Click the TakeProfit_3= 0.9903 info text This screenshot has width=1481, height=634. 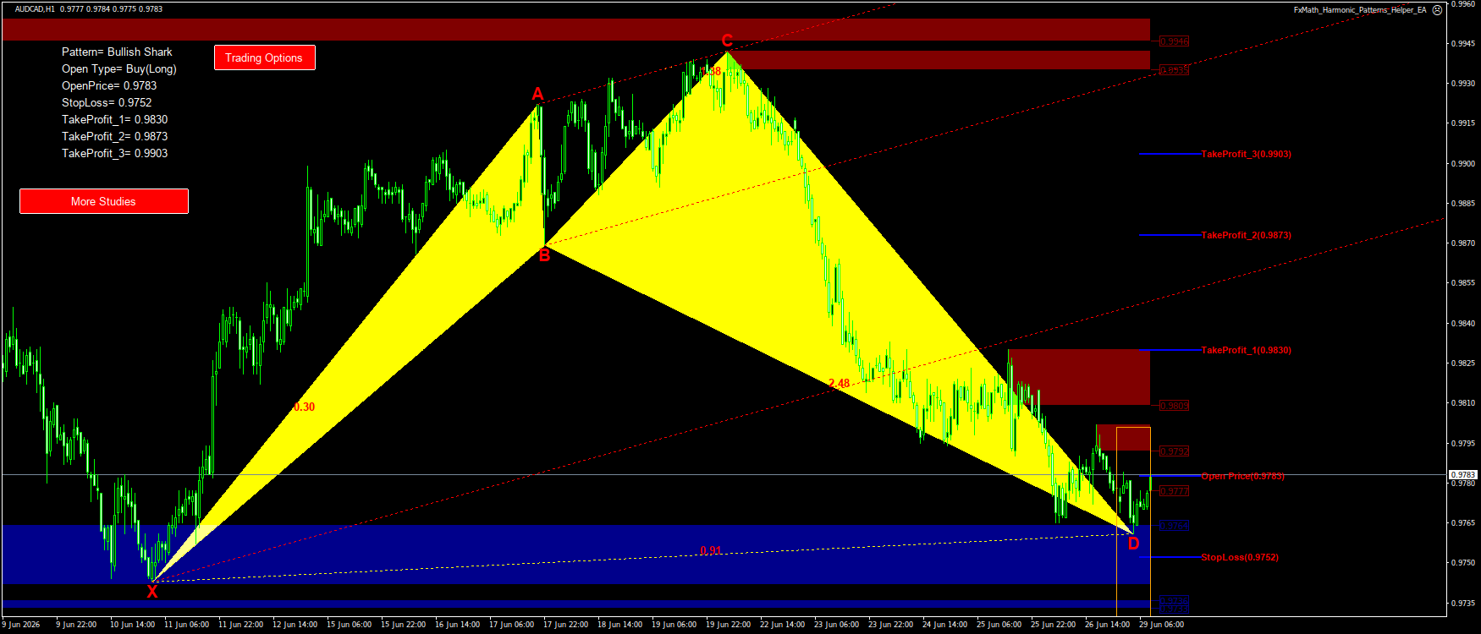coord(114,153)
